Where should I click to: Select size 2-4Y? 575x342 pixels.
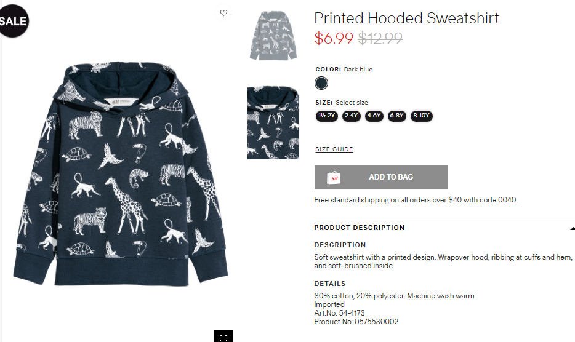(x=352, y=116)
